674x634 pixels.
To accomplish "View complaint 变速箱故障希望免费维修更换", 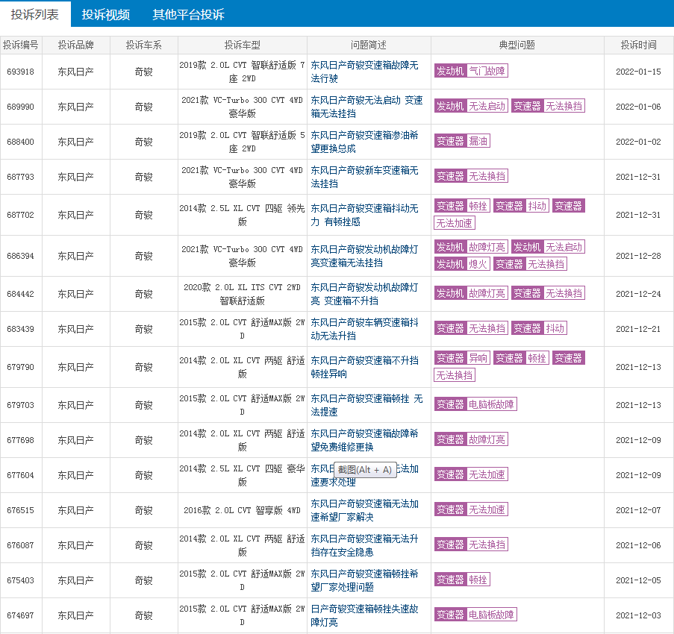I will point(364,440).
